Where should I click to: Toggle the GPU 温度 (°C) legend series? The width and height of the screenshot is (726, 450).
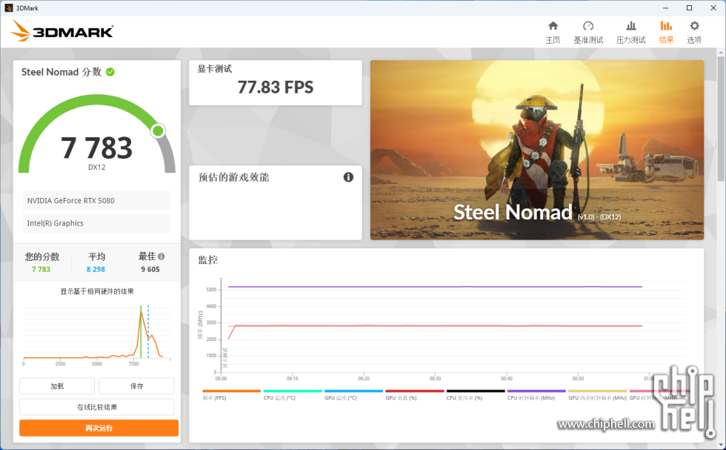354,395
